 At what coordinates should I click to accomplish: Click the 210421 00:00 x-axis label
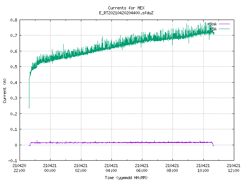[50, 168]
